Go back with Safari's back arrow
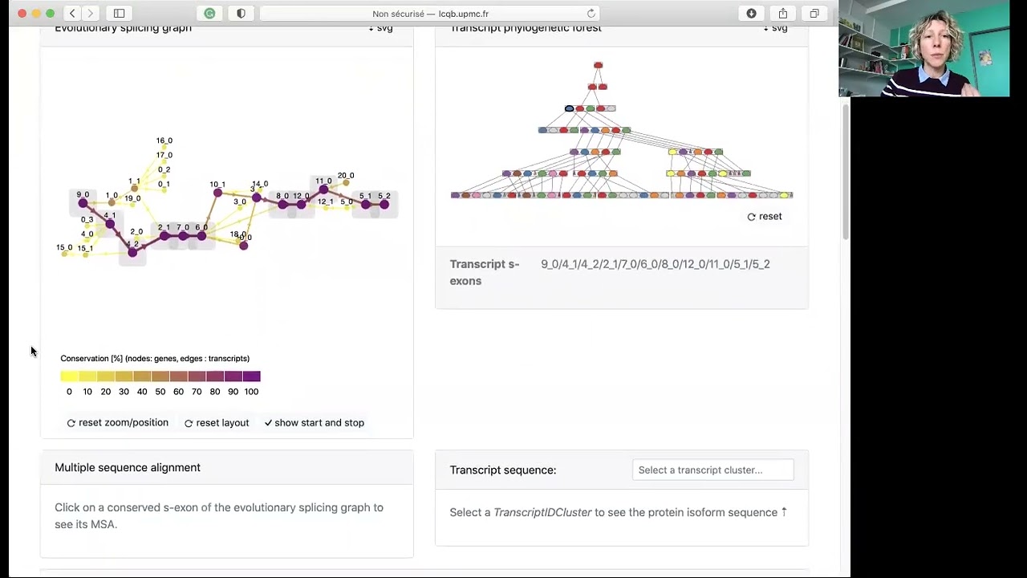The height and width of the screenshot is (578, 1027). click(72, 14)
